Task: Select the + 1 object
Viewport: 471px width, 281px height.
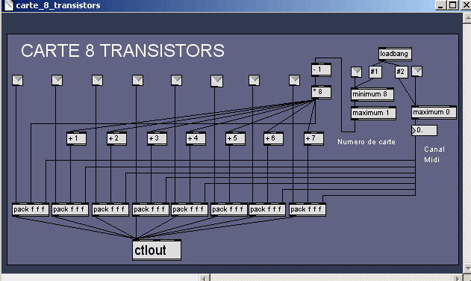Action: [x=76, y=139]
